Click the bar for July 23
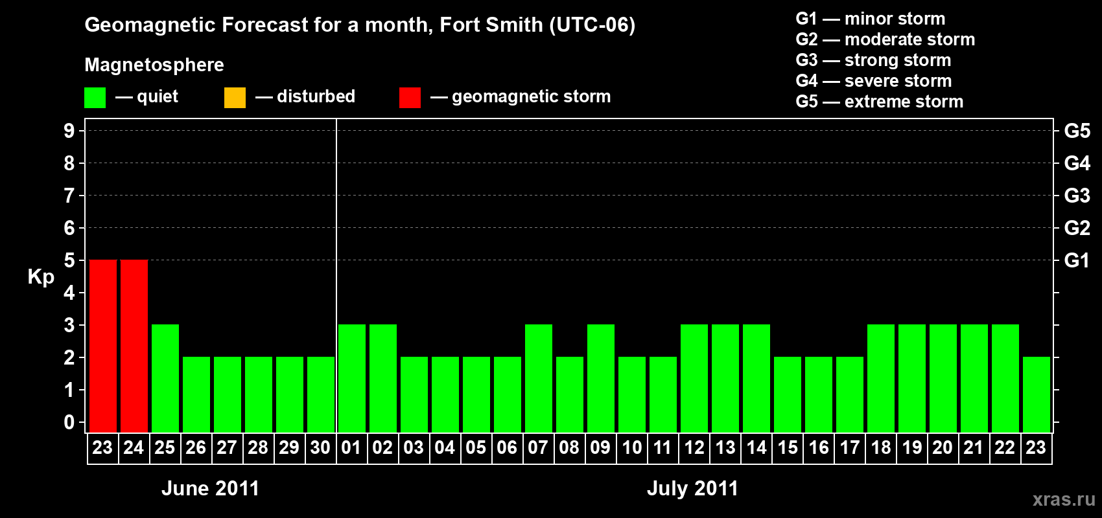 pos(1037,394)
